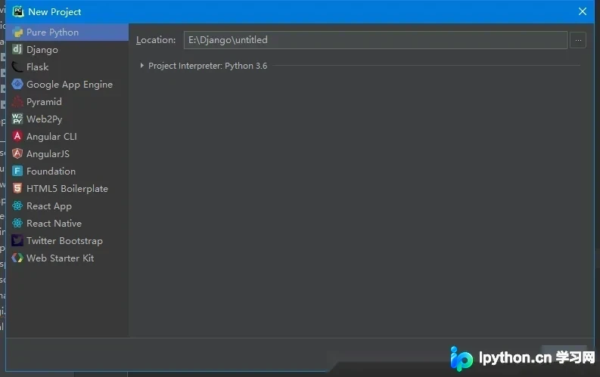Choose React Native project type
This screenshot has height=377, width=600.
54,224
